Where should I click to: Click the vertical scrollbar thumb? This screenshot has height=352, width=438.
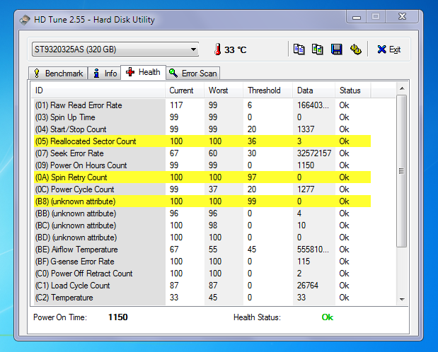(x=402, y=171)
